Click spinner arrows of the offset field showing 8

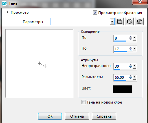(x=131, y=38)
